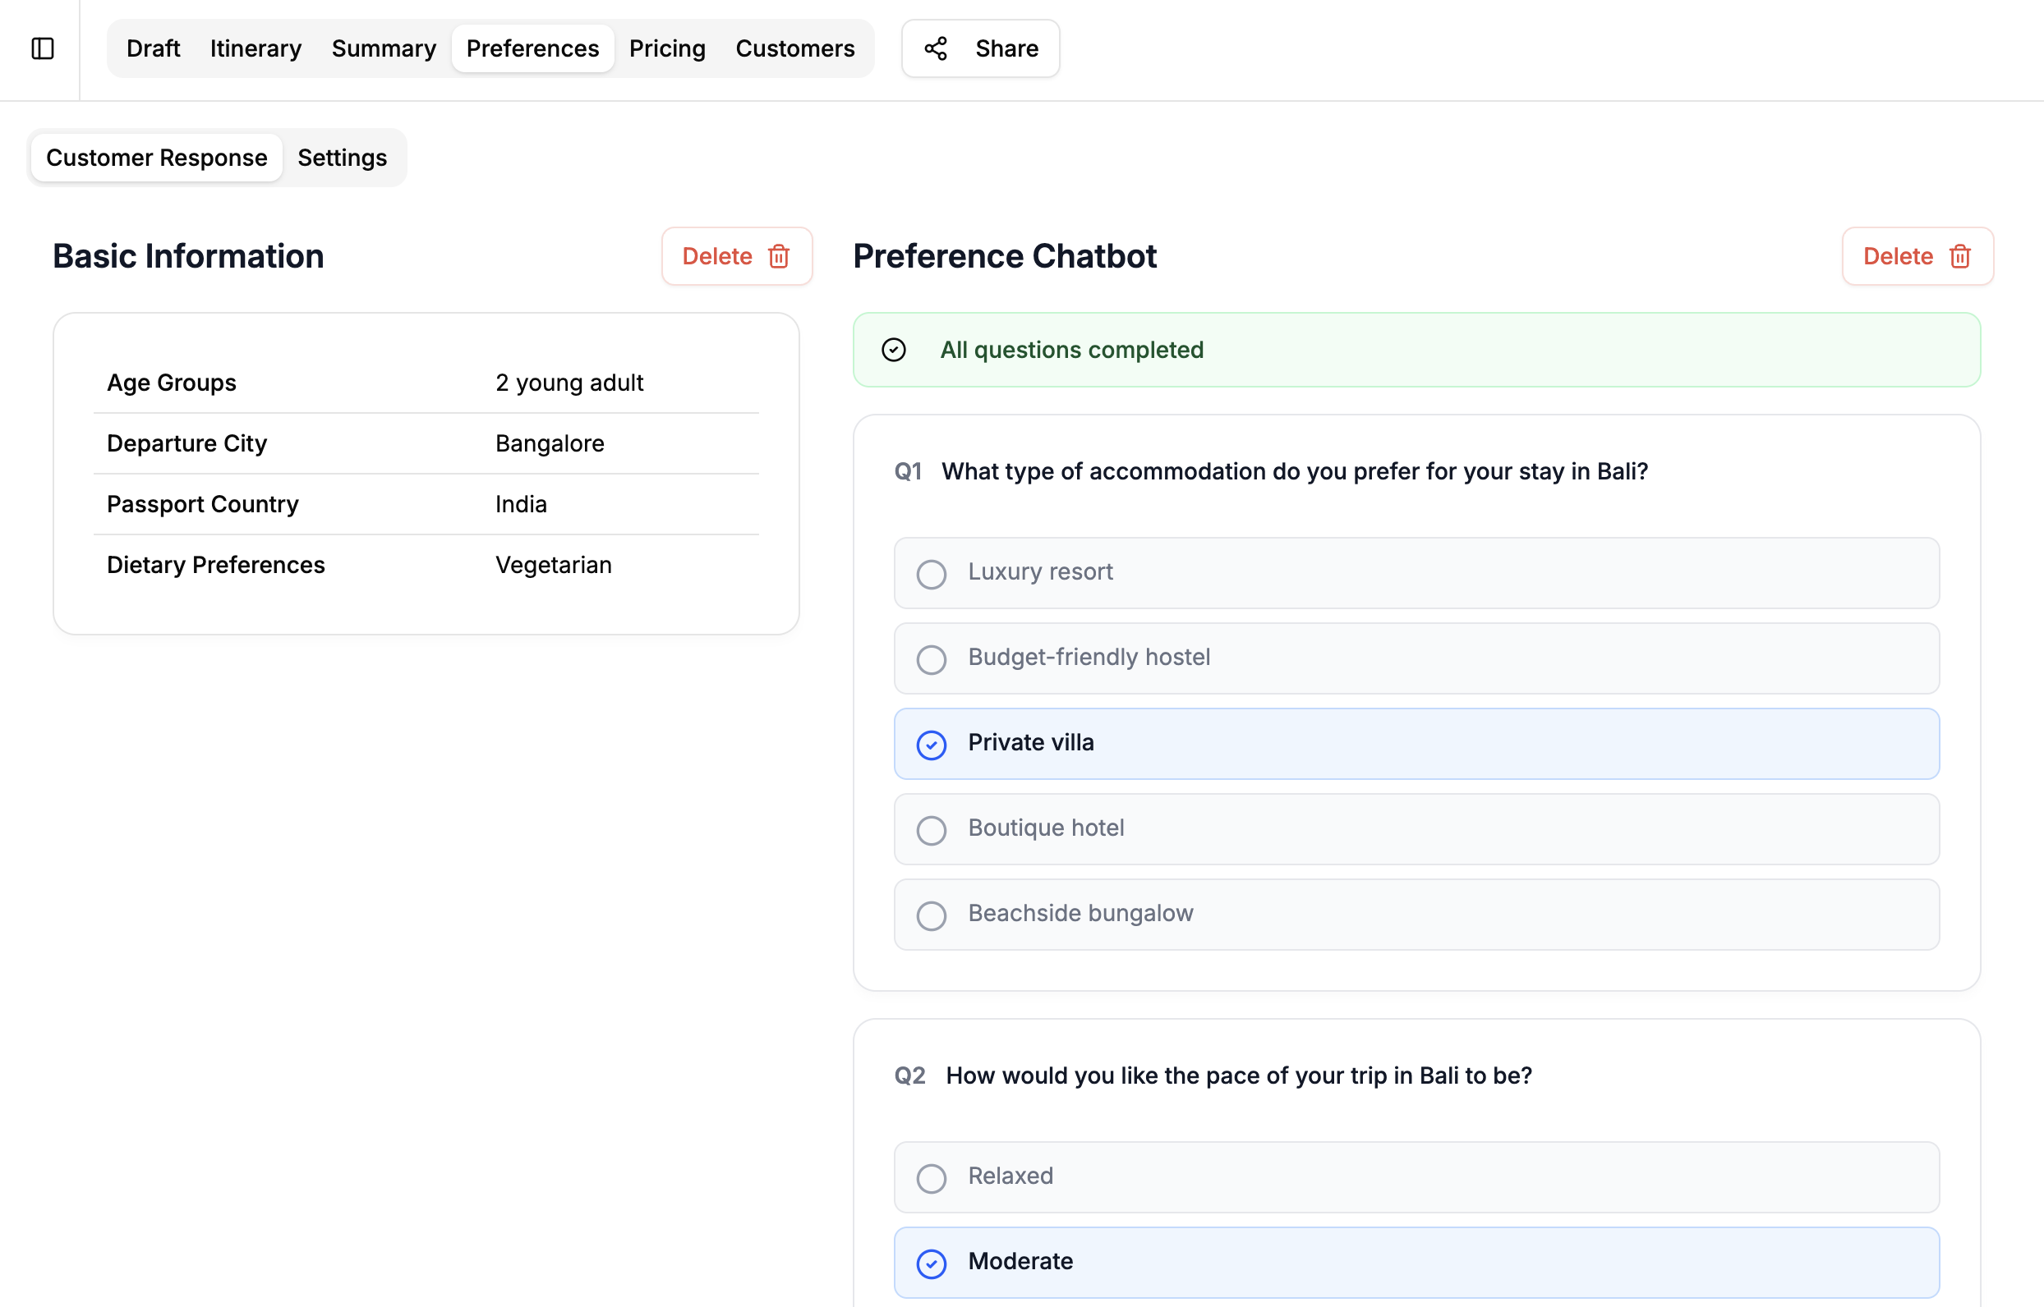
Task: Click the All questions completed banner
Action: (1415, 350)
